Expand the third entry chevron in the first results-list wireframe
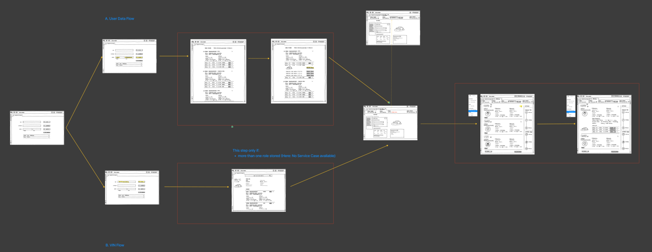This screenshot has height=252, width=652. coord(232,91)
